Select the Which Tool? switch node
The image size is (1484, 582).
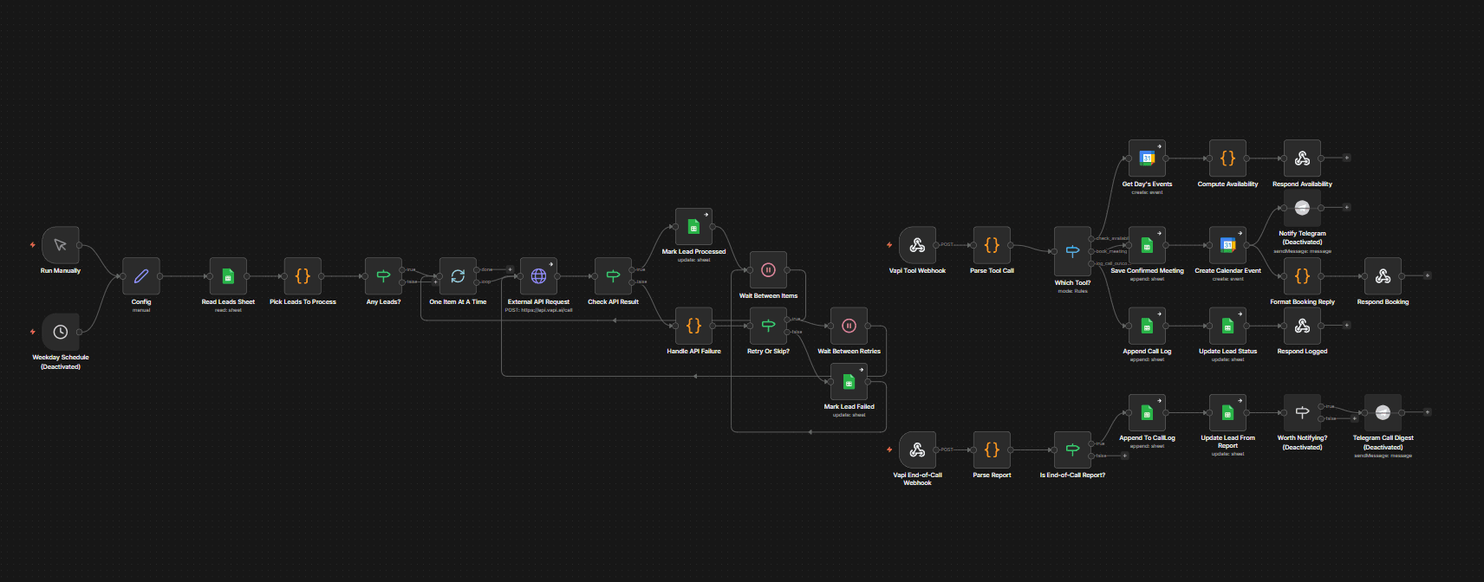pos(1072,251)
